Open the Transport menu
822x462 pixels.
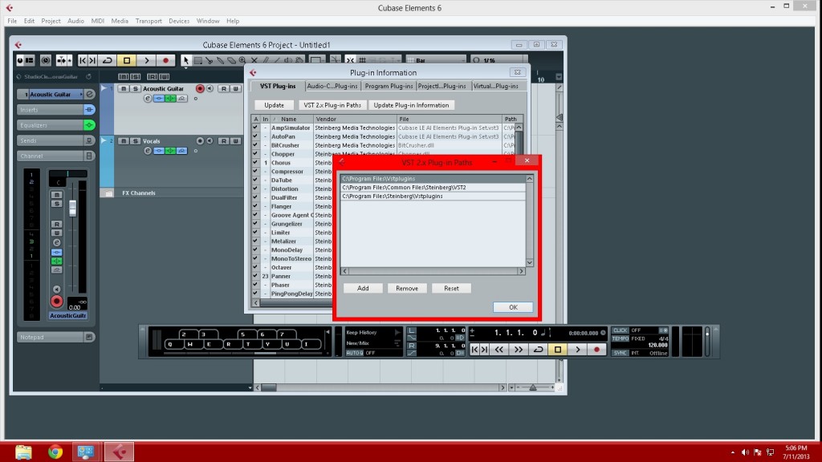[149, 21]
